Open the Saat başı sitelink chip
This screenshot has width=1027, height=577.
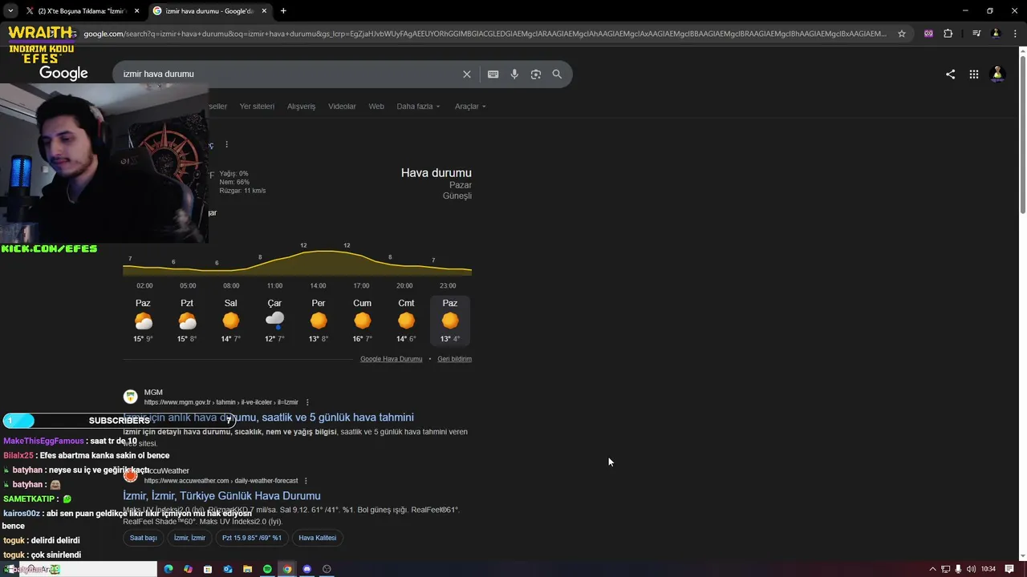tap(144, 538)
